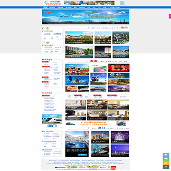Open the red ferry boat thumbnail
The width and height of the screenshot is (171, 171).
coord(98,88)
